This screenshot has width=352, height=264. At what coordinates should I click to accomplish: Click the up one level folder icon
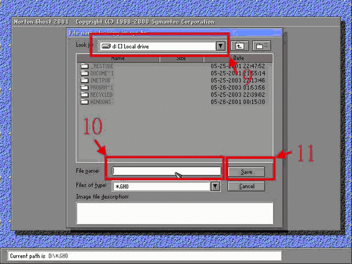239,46
